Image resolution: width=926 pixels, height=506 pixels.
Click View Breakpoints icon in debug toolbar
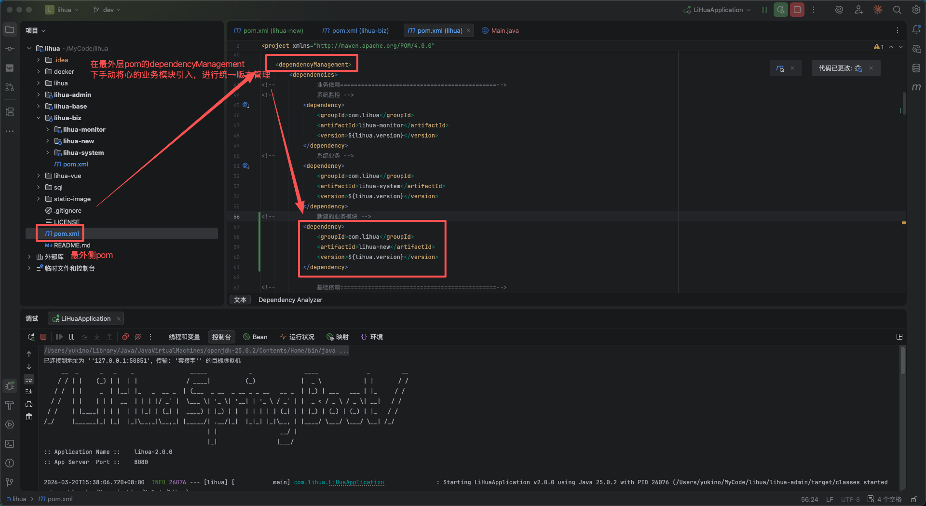click(x=125, y=337)
